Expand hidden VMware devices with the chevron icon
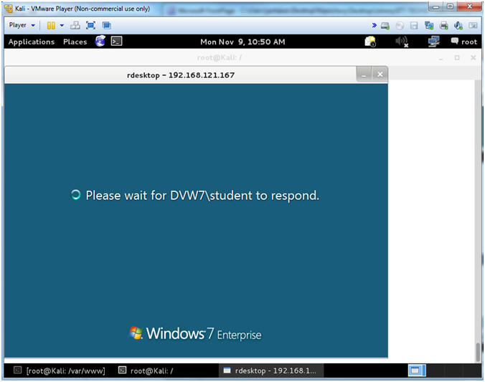The width and height of the screenshot is (485, 382). [374, 25]
